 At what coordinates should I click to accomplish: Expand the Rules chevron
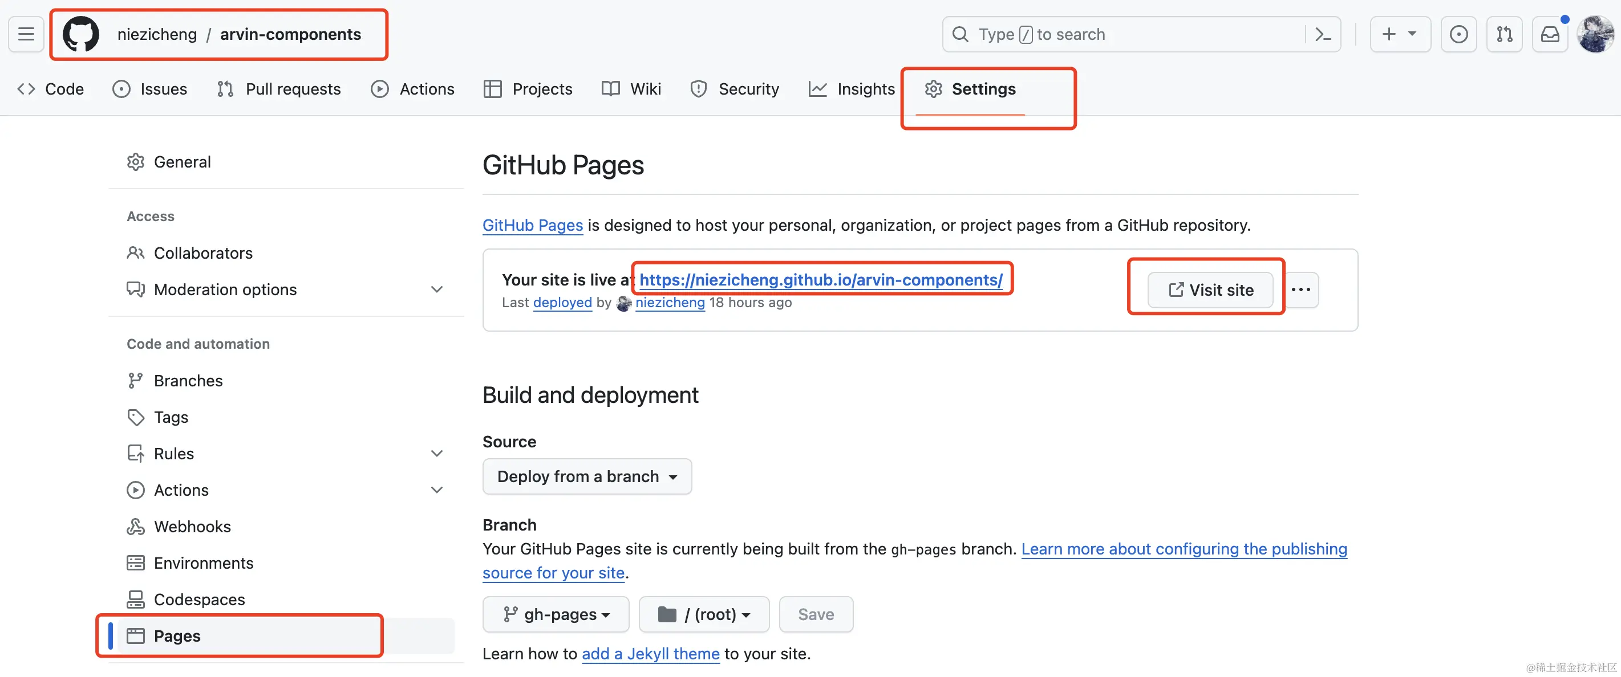coord(437,454)
